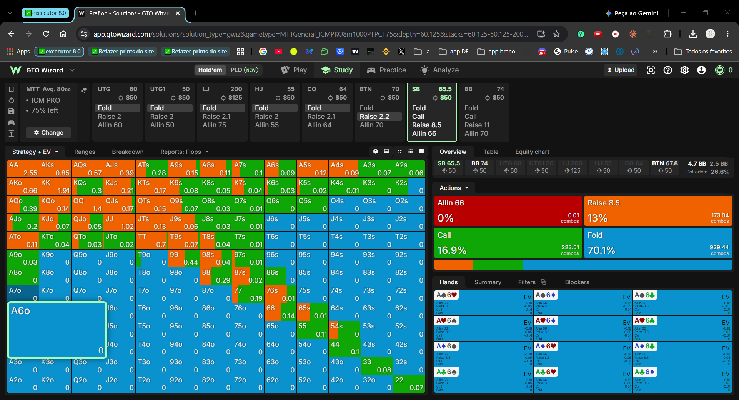This screenshot has height=400, width=739.
Task: Click the bookmark icon in the left sidebar
Action: click(x=11, y=89)
